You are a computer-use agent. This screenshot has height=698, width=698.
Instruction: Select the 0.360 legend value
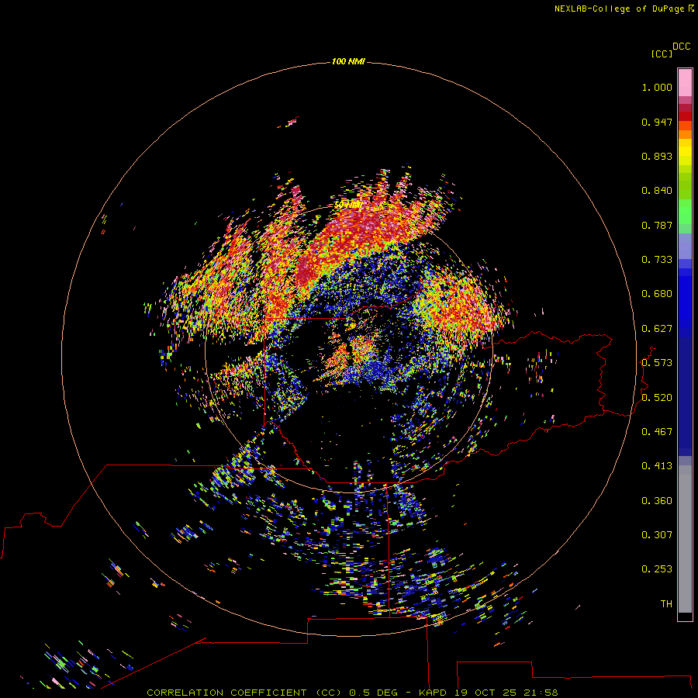657,501
